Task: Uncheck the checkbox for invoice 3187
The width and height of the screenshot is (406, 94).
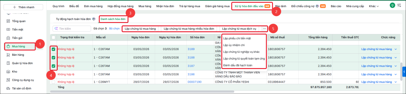Action: [x=53, y=66]
